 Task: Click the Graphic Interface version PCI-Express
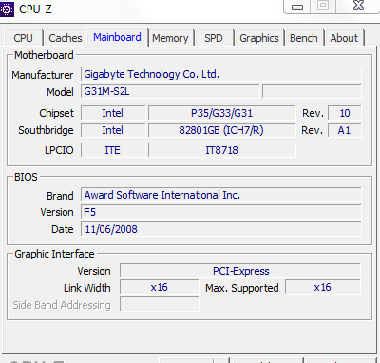(240, 271)
